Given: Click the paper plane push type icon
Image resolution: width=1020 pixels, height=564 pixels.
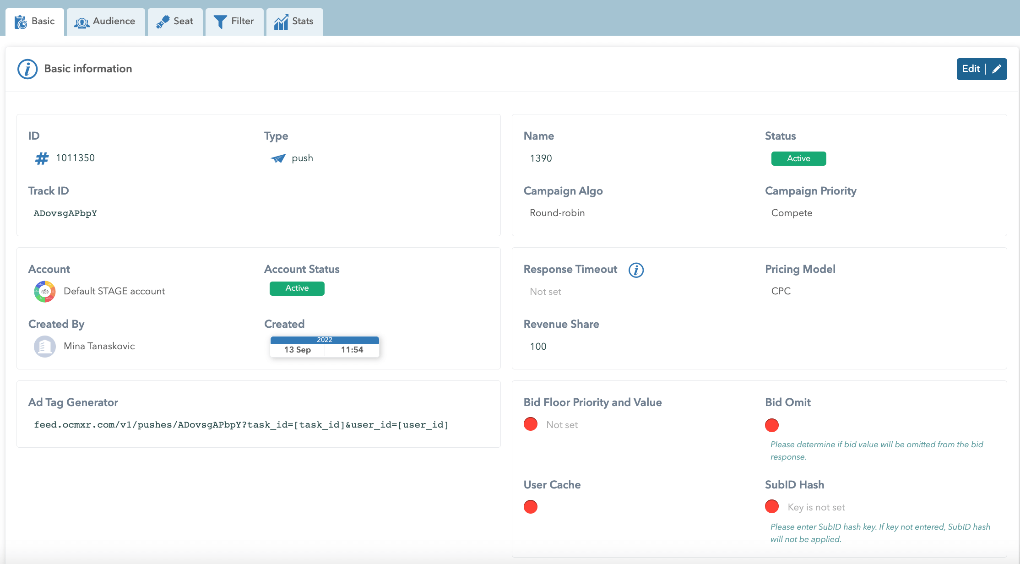Looking at the screenshot, I should (278, 158).
